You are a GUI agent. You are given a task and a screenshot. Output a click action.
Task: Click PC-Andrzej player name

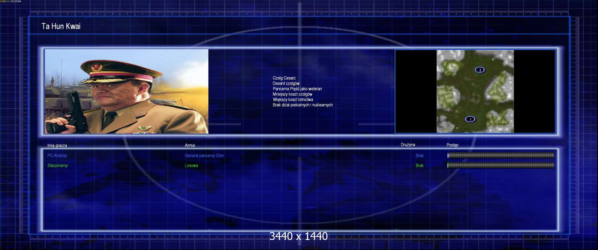coord(57,155)
